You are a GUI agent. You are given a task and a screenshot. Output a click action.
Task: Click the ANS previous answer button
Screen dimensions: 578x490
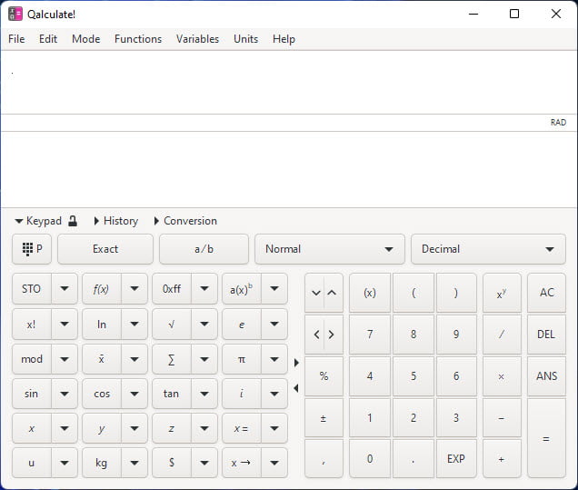click(547, 376)
